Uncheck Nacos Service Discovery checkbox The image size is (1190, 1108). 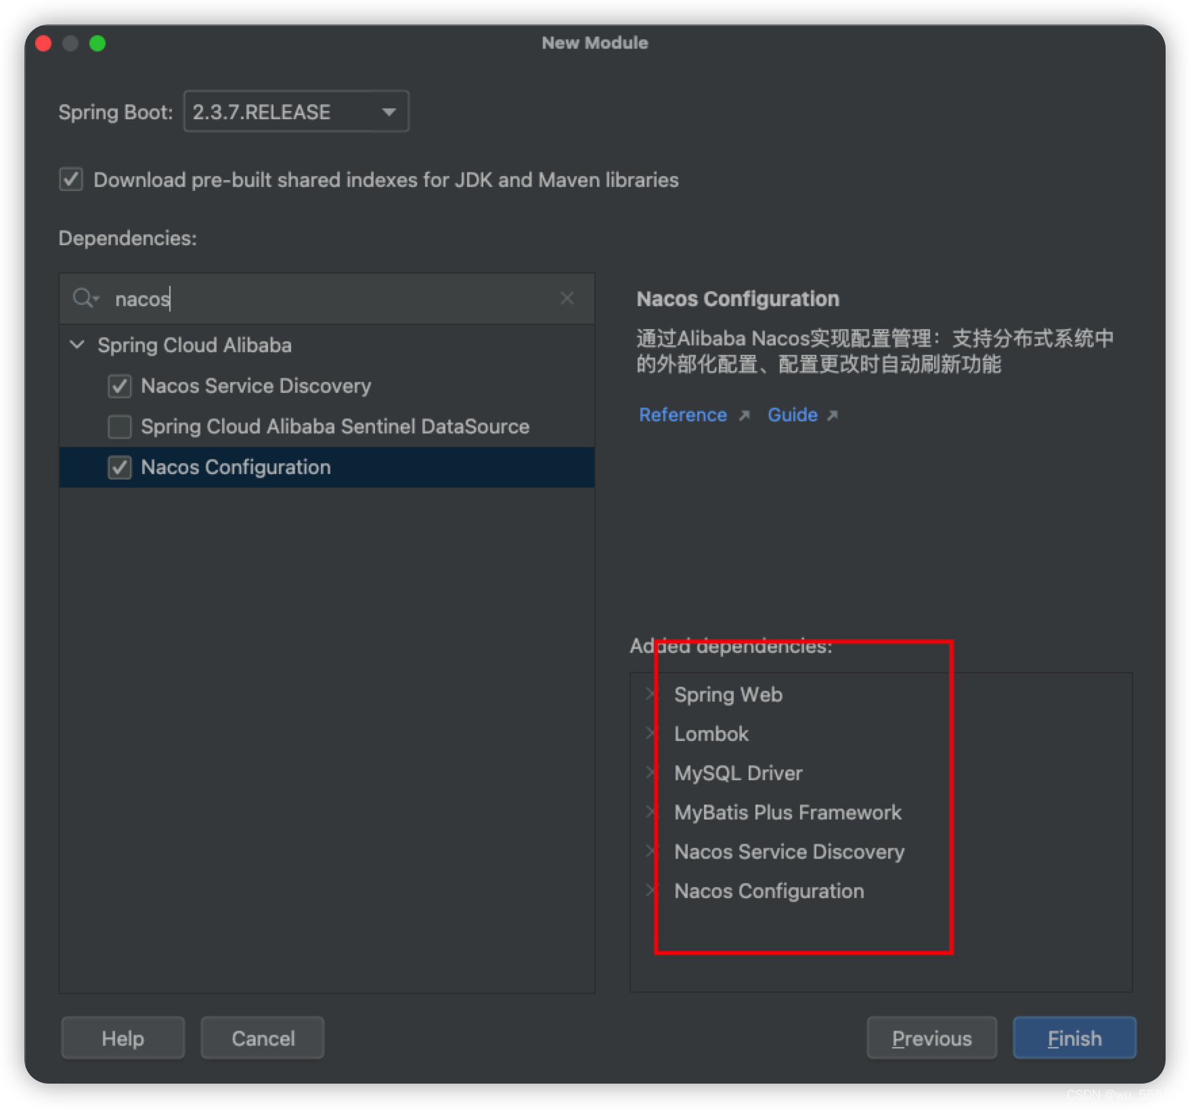120,386
